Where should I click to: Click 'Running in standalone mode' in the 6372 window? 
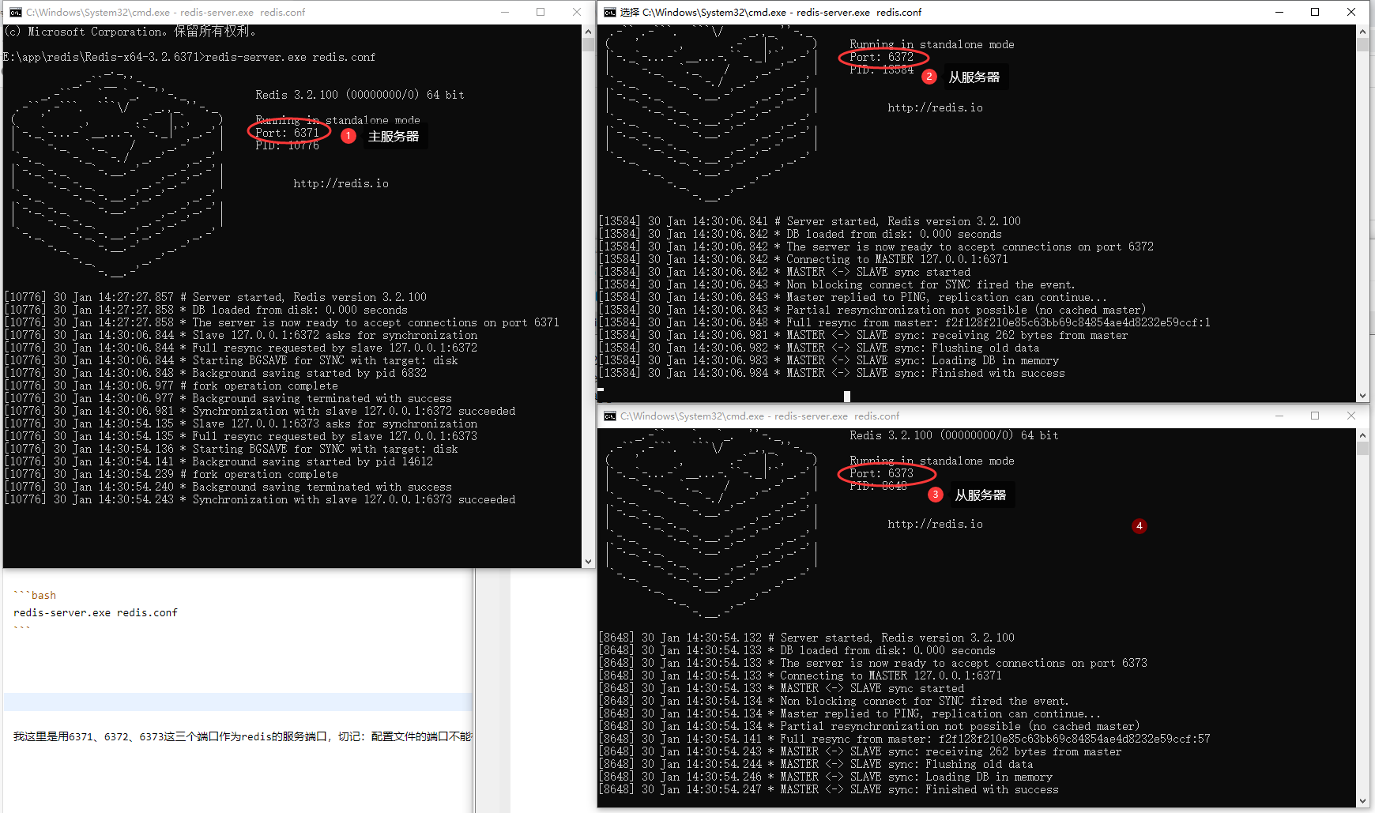932,44
